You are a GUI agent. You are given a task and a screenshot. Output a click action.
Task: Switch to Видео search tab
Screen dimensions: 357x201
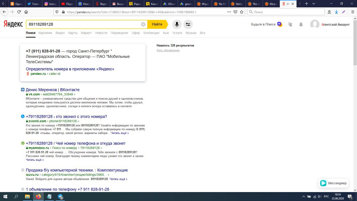[x=60, y=33]
